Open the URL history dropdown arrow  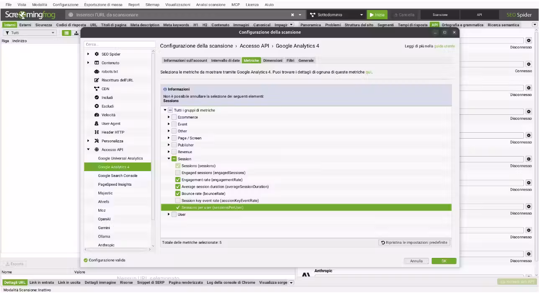300,15
